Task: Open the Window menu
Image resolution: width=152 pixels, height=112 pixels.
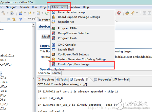Action: click(x=74, y=7)
